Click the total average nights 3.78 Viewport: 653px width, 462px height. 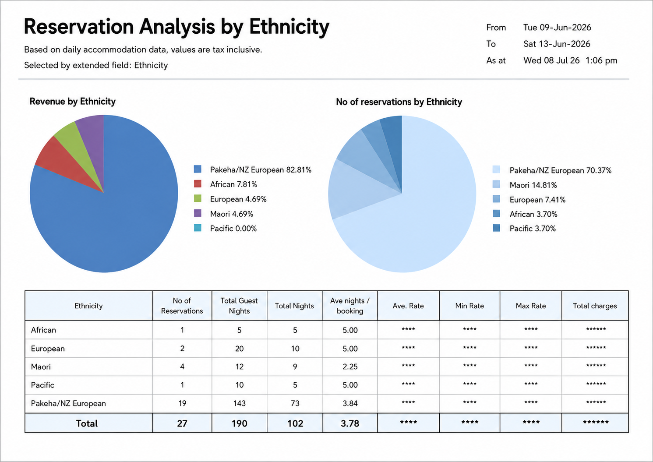350,423
